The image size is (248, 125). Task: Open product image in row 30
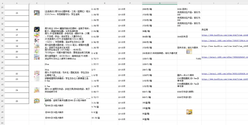[37, 13]
